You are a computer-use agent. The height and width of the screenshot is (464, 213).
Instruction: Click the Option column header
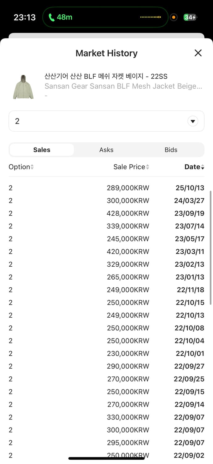(x=19, y=167)
